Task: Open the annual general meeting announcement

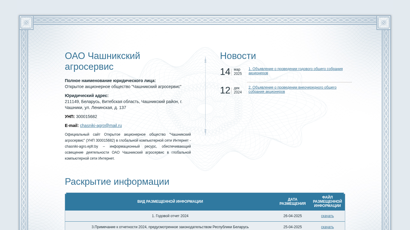Action: tap(295, 71)
